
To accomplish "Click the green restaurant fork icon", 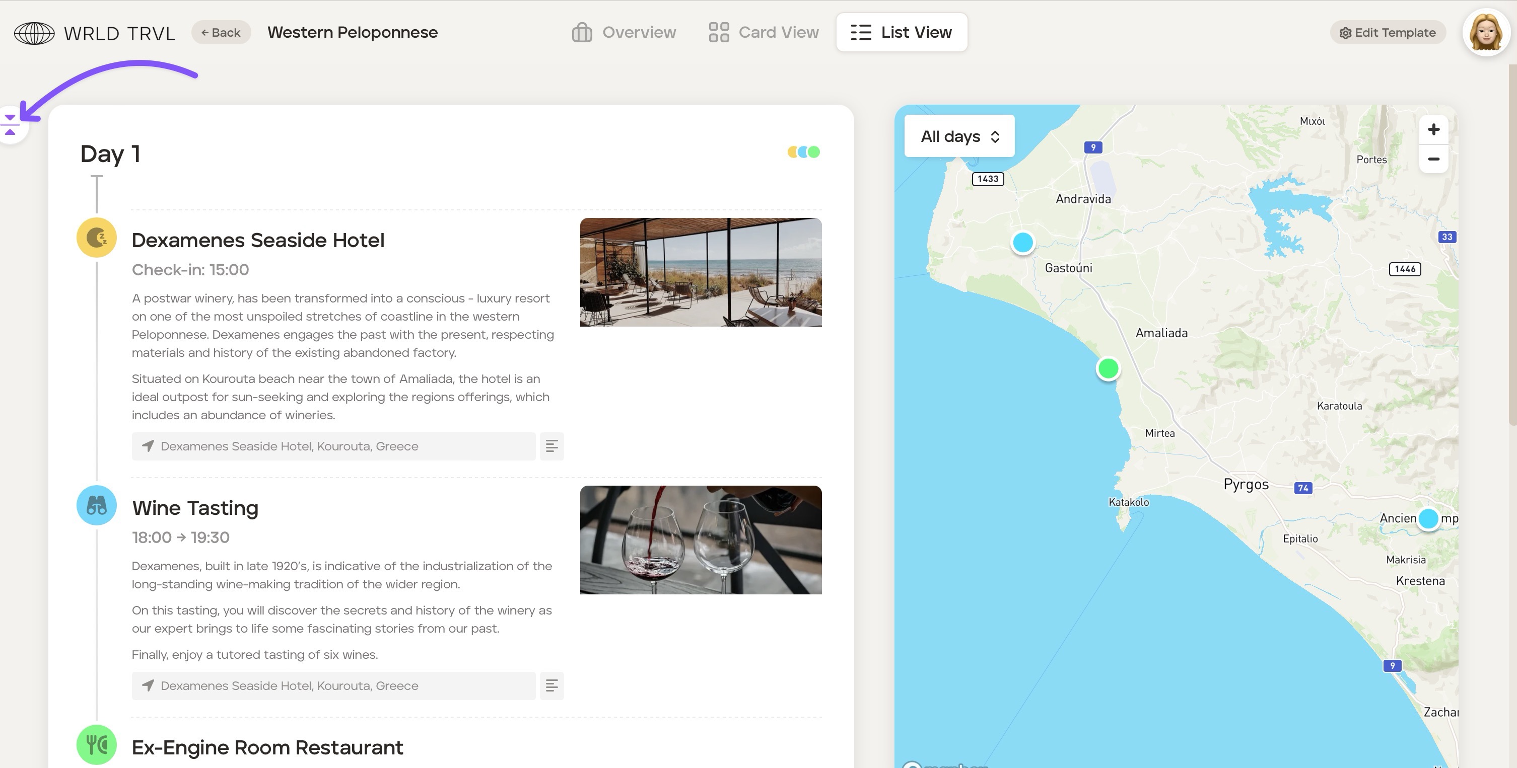I will 97,744.
